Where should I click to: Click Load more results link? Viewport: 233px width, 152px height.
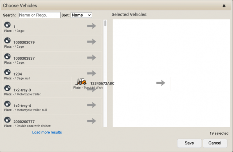click(47, 132)
